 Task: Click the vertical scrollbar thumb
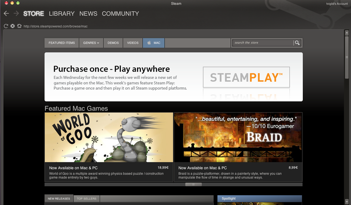346,57
